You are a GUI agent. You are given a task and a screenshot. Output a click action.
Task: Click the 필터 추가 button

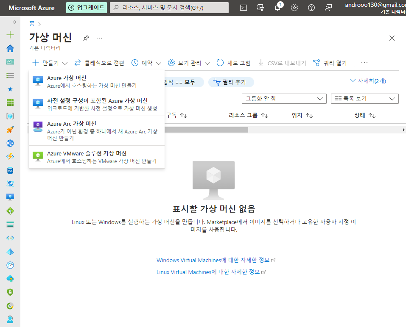pos(231,82)
